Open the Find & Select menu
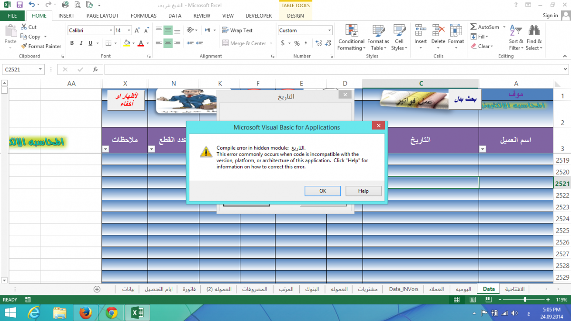The height and width of the screenshot is (321, 571). click(x=534, y=38)
